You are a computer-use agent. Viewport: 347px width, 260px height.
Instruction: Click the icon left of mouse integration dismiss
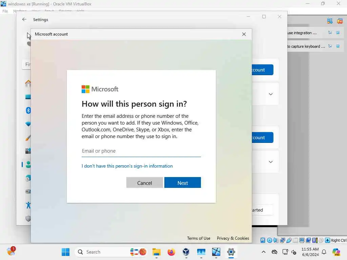[x=330, y=33]
